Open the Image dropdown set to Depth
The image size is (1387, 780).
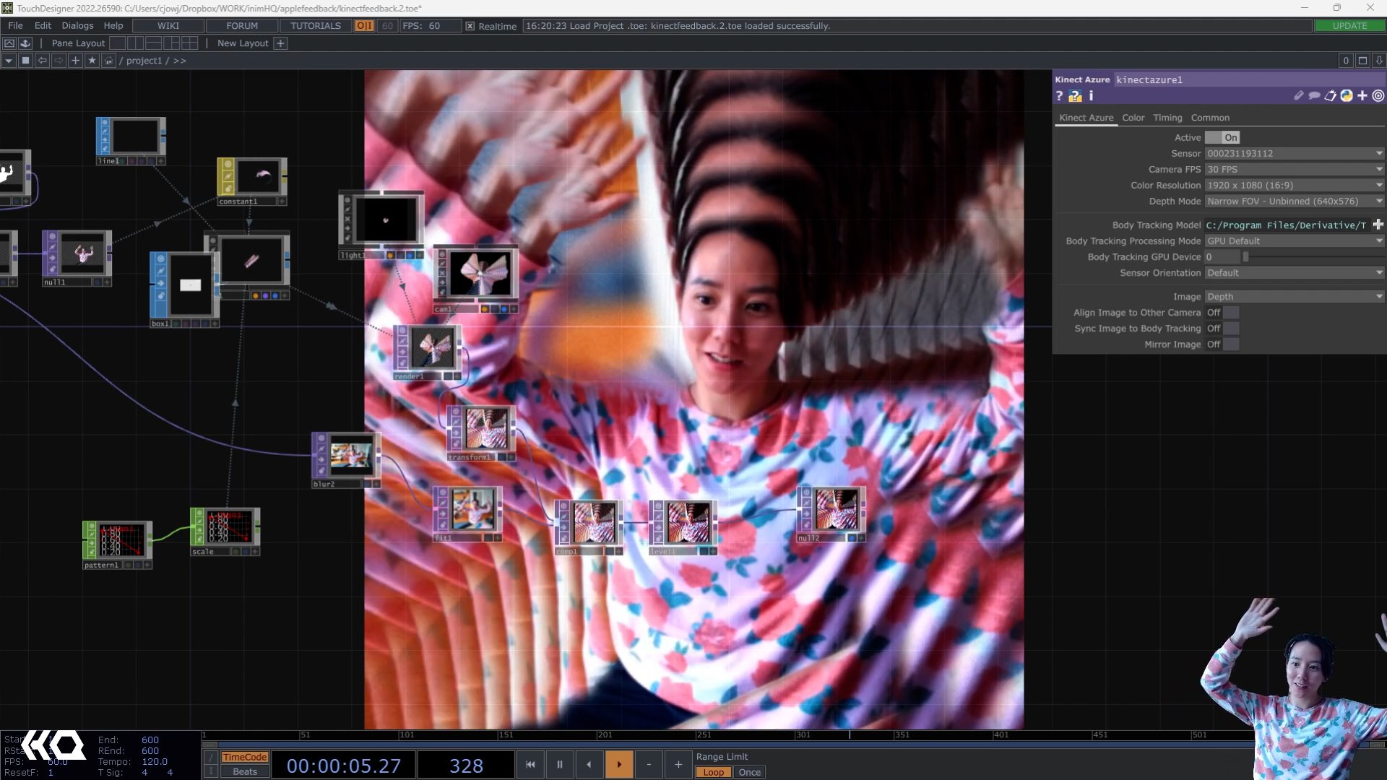(1294, 296)
